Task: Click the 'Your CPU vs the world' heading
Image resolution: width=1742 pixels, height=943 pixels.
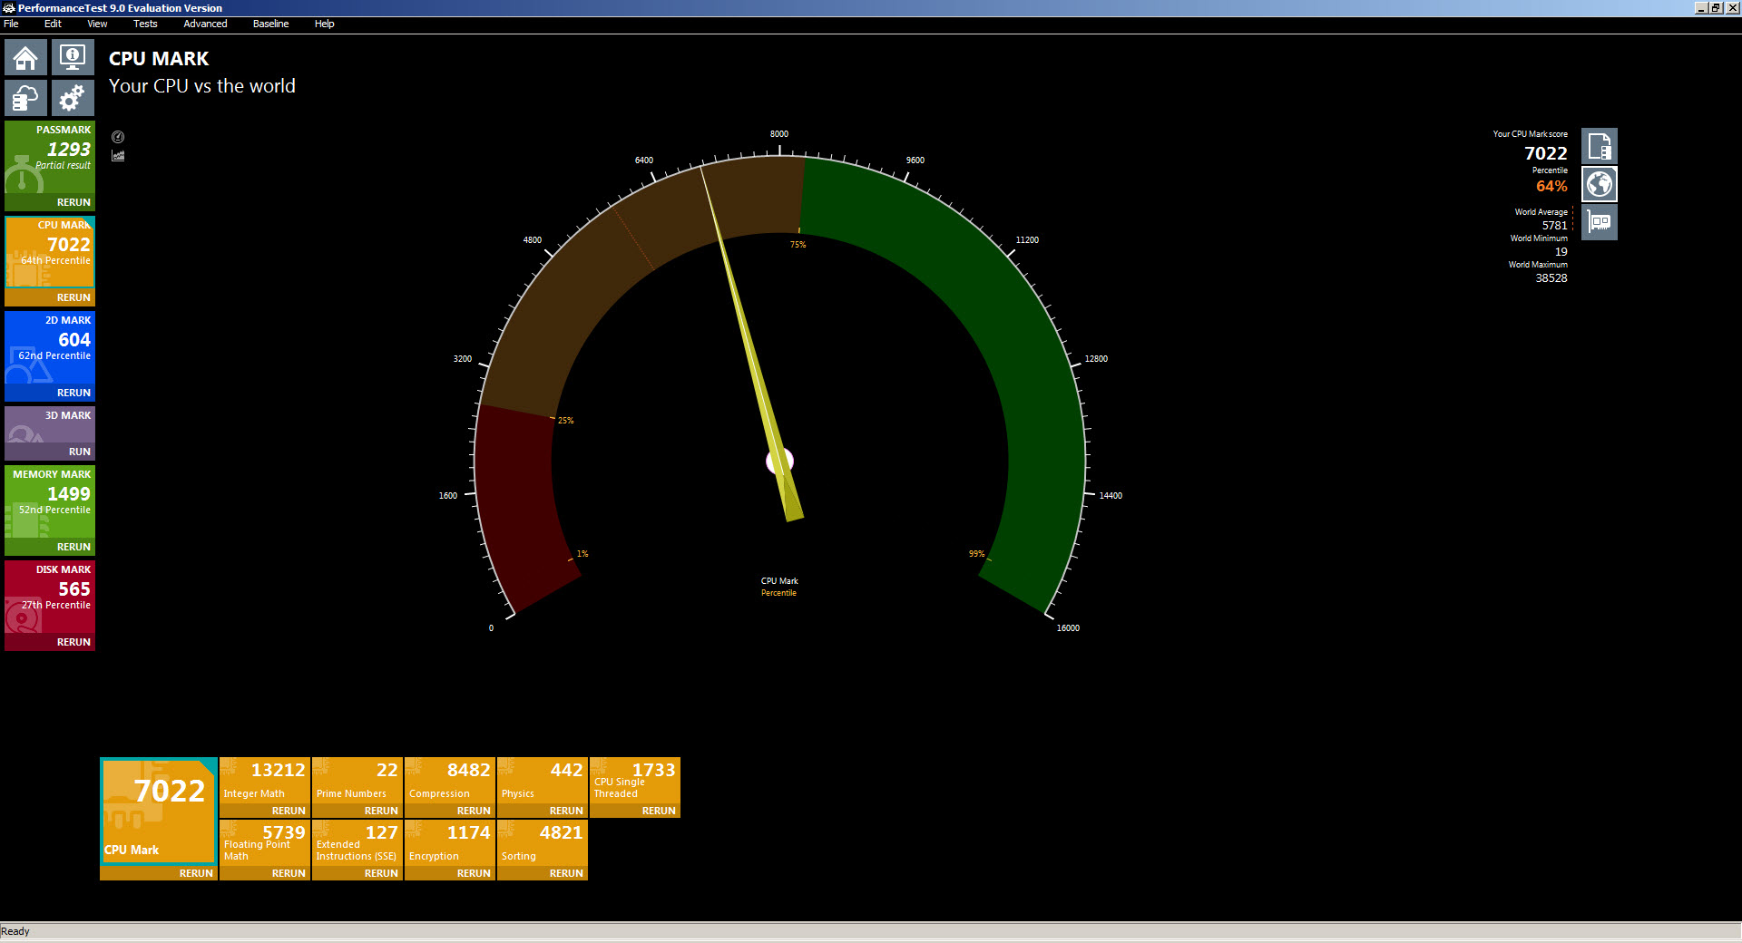Action: coord(202,86)
